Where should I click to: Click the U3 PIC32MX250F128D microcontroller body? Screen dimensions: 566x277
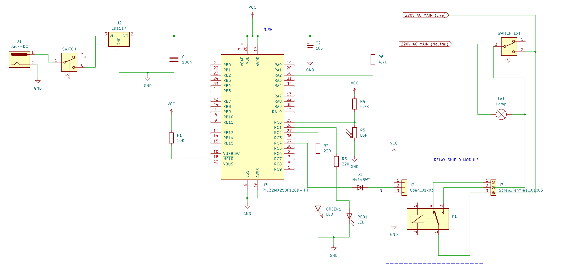click(x=252, y=117)
